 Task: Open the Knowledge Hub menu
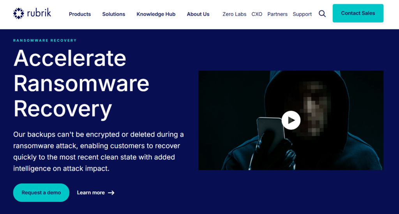[x=156, y=14]
